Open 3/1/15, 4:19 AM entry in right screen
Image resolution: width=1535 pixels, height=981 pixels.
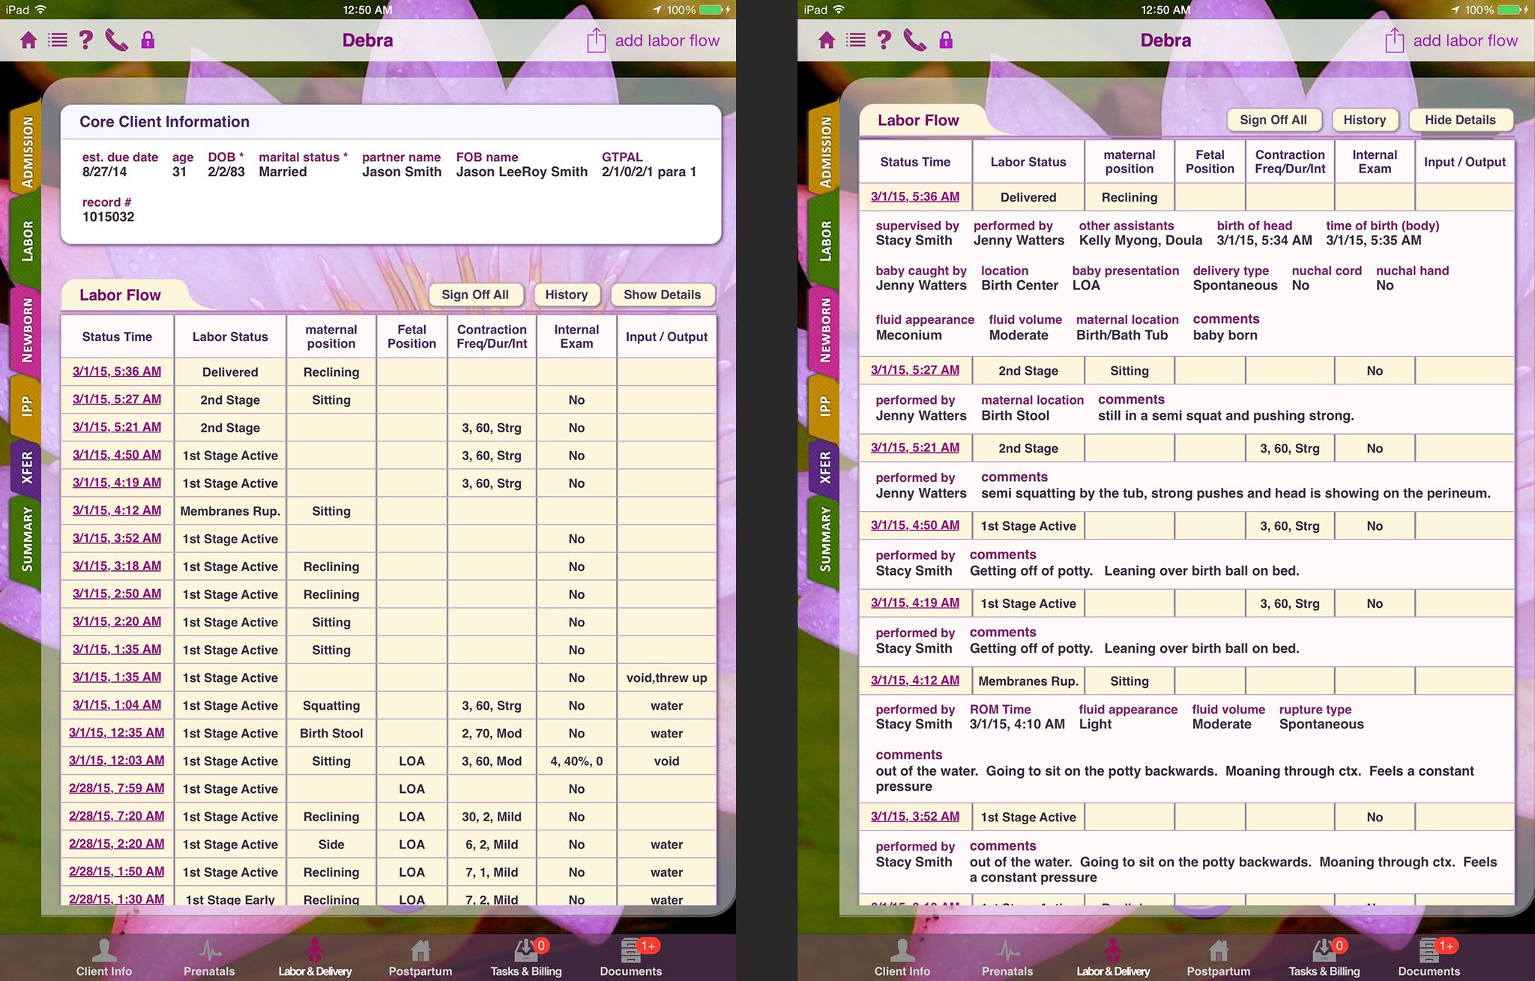pos(915,603)
